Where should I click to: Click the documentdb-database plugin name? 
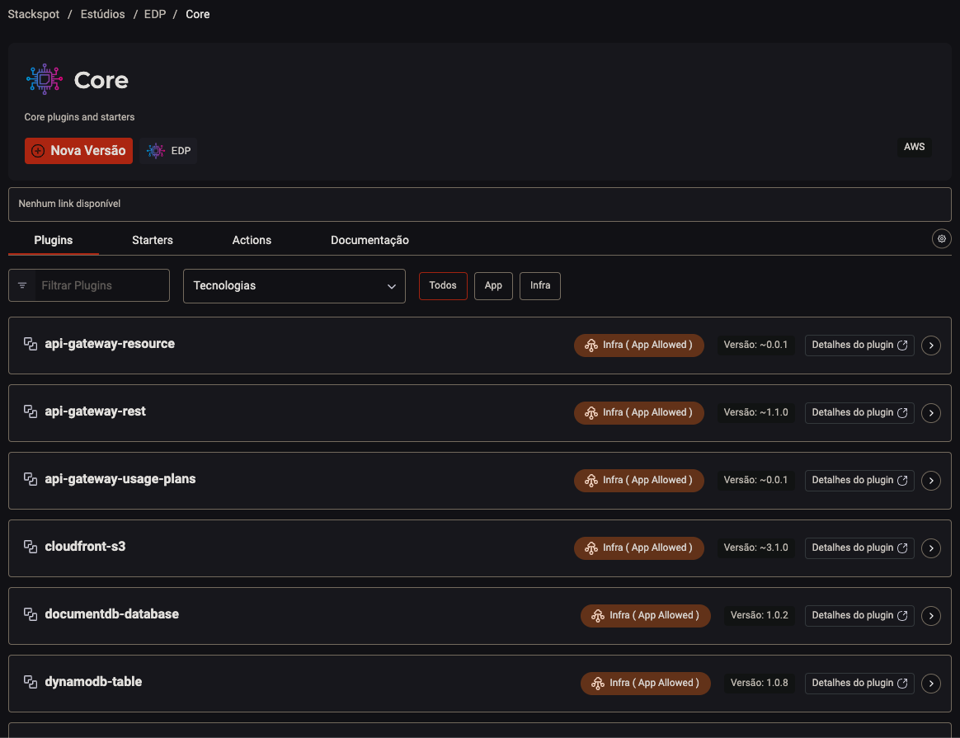click(x=111, y=614)
